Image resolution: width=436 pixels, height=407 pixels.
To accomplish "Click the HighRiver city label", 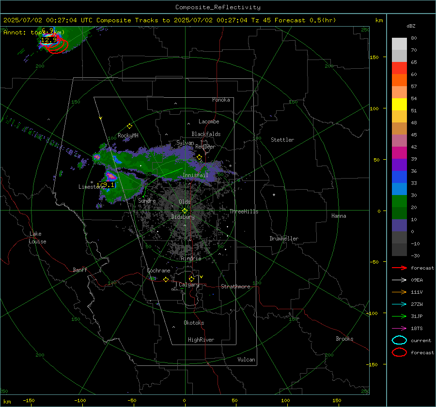I will click(x=201, y=340).
